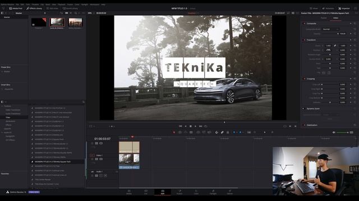Jump to last frame in viewer
The width and height of the screenshot is (359, 201).
pos(201,126)
